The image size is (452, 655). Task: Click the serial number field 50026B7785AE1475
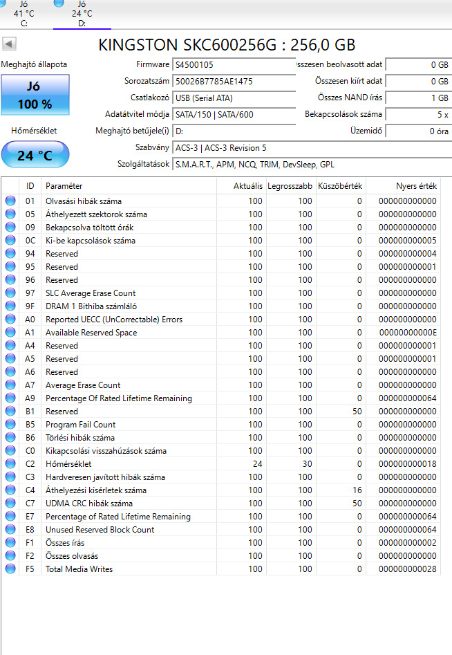point(234,82)
